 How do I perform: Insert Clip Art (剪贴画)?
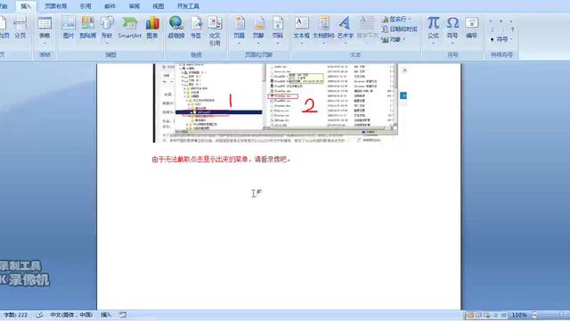[87, 28]
